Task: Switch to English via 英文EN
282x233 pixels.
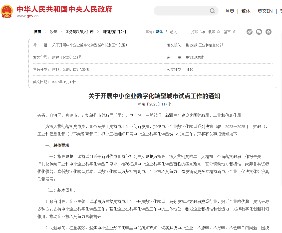Action: (x=265, y=11)
